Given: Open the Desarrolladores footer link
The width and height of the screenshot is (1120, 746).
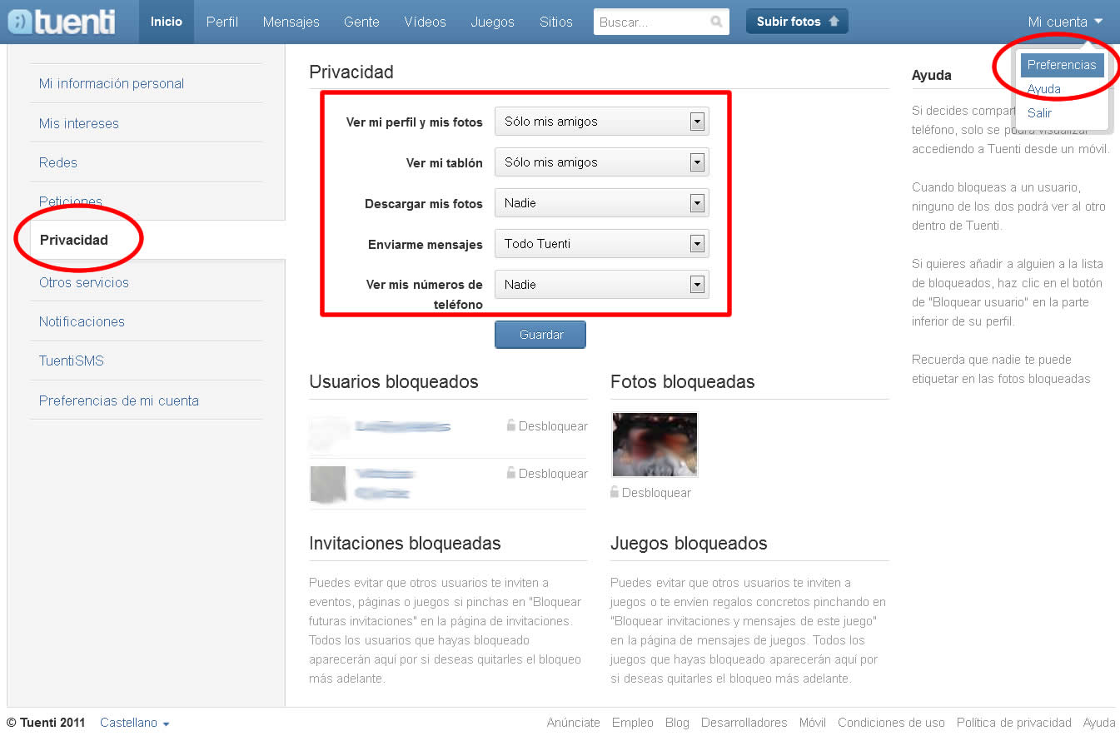Looking at the screenshot, I should pyautogui.click(x=744, y=723).
